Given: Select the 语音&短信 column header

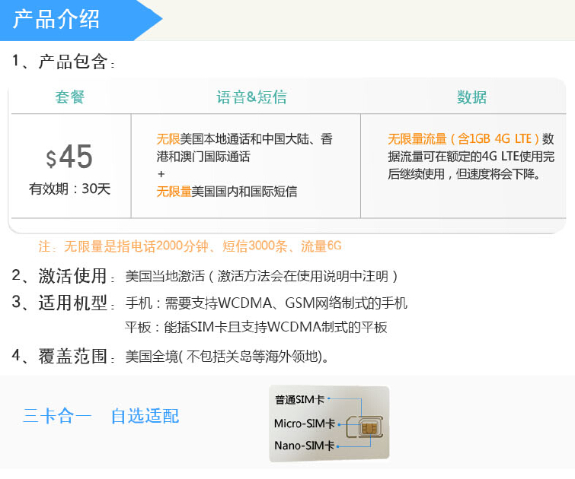Looking at the screenshot, I should tap(251, 97).
